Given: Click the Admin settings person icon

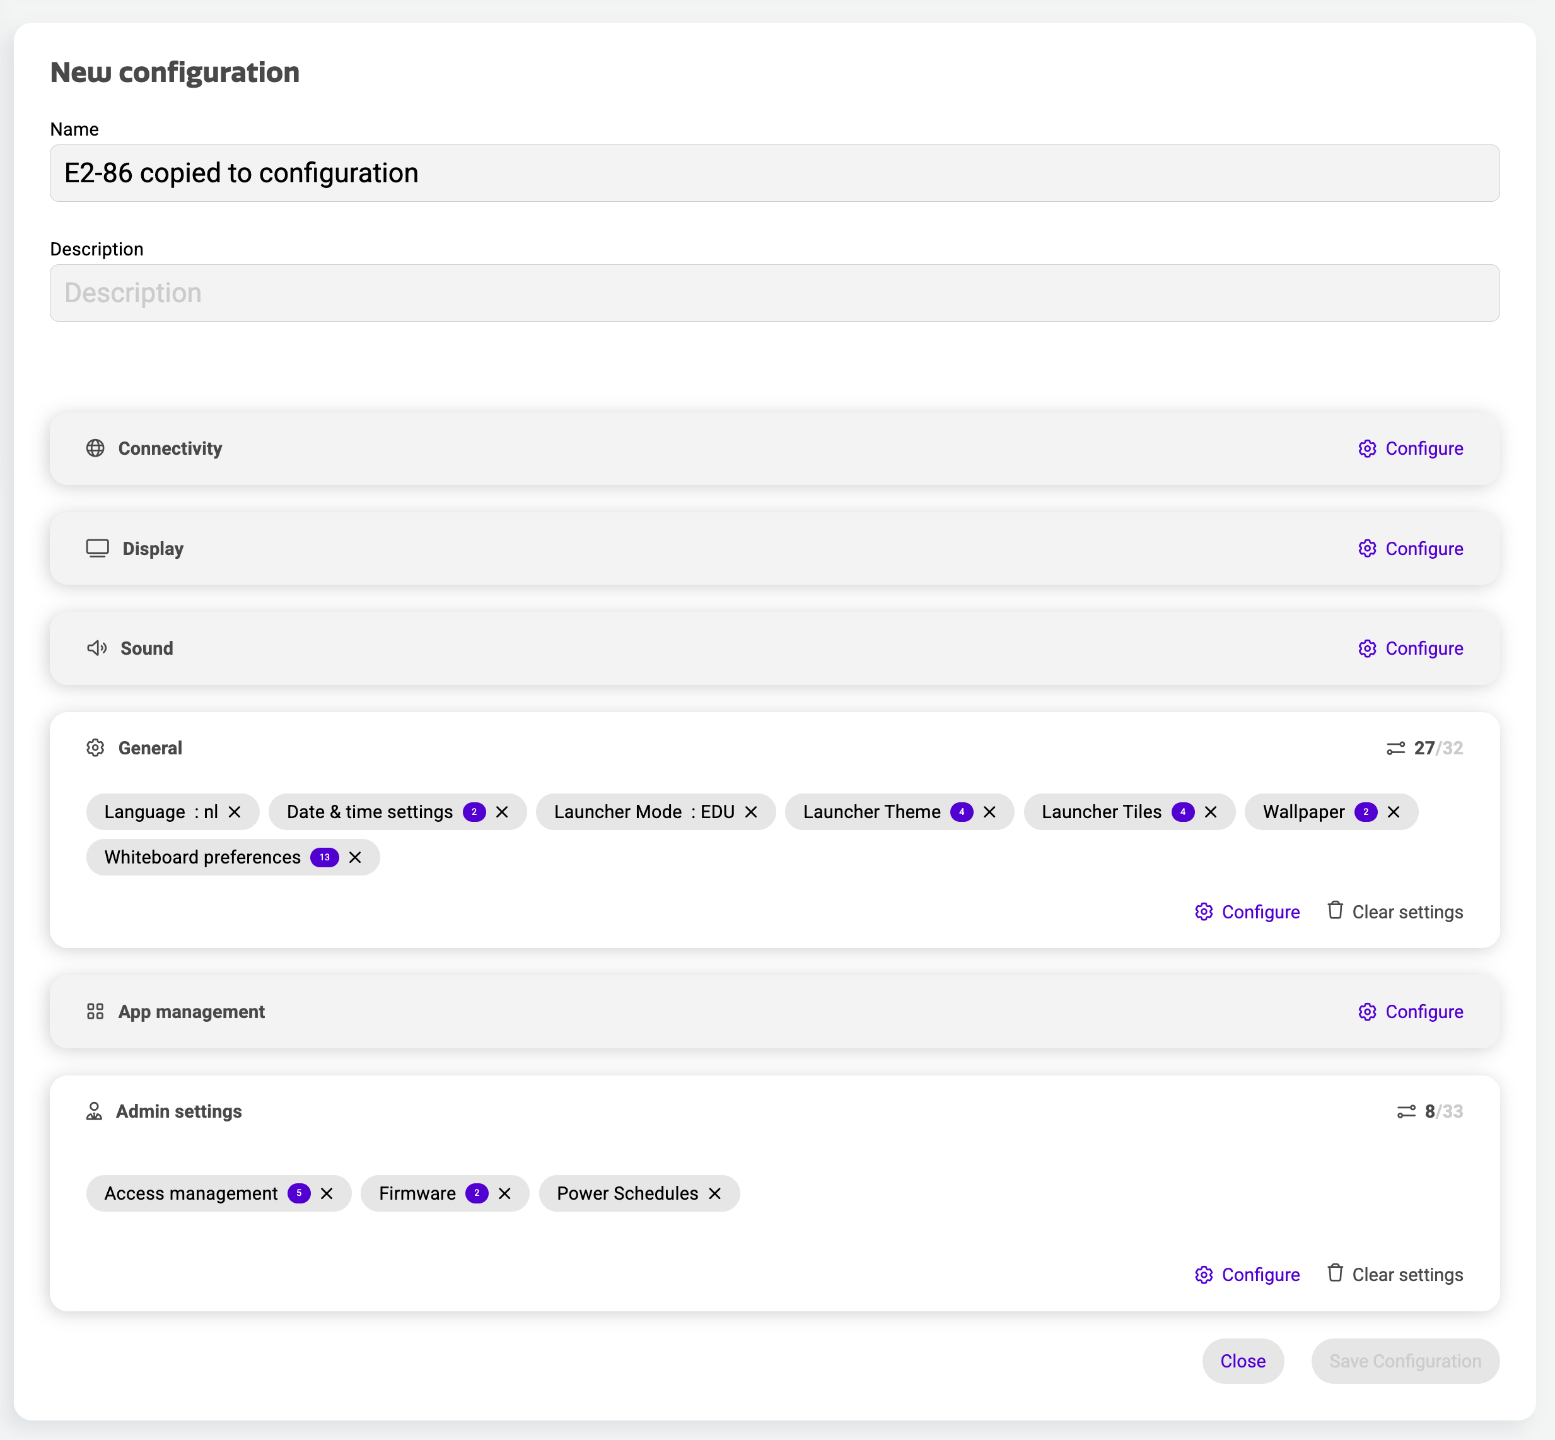Looking at the screenshot, I should point(94,1111).
